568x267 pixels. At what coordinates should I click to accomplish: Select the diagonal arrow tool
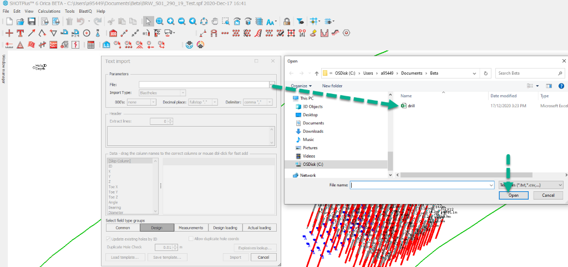point(32,33)
